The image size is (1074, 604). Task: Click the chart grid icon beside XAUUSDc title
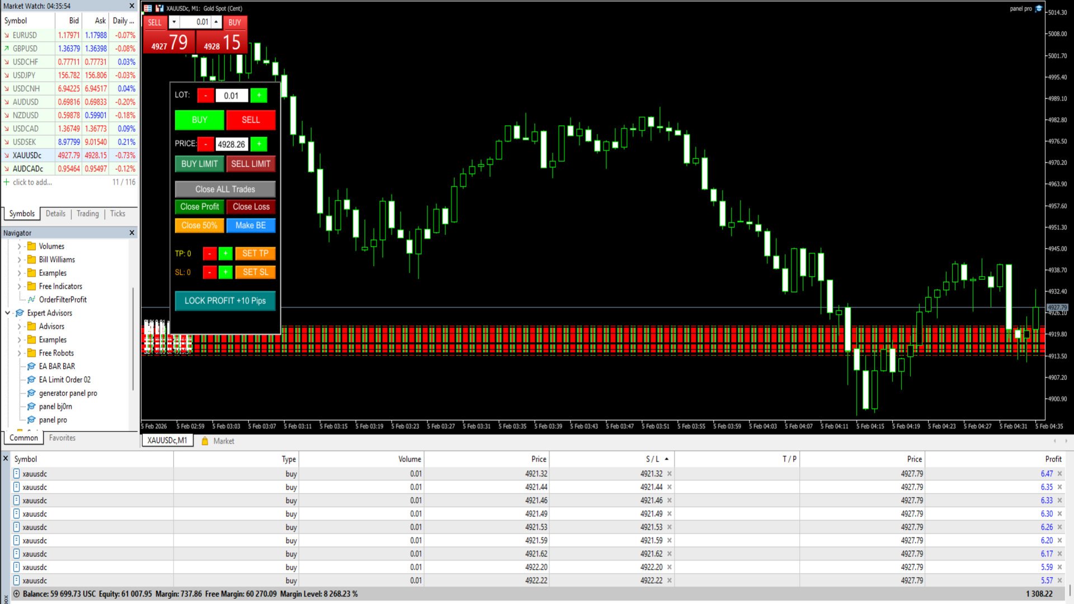click(148, 8)
